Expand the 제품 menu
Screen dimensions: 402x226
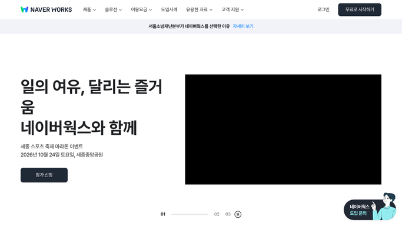tap(89, 10)
